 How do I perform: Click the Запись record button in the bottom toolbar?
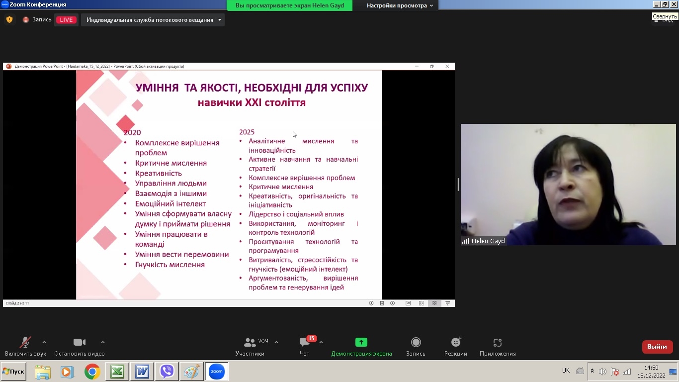416,347
